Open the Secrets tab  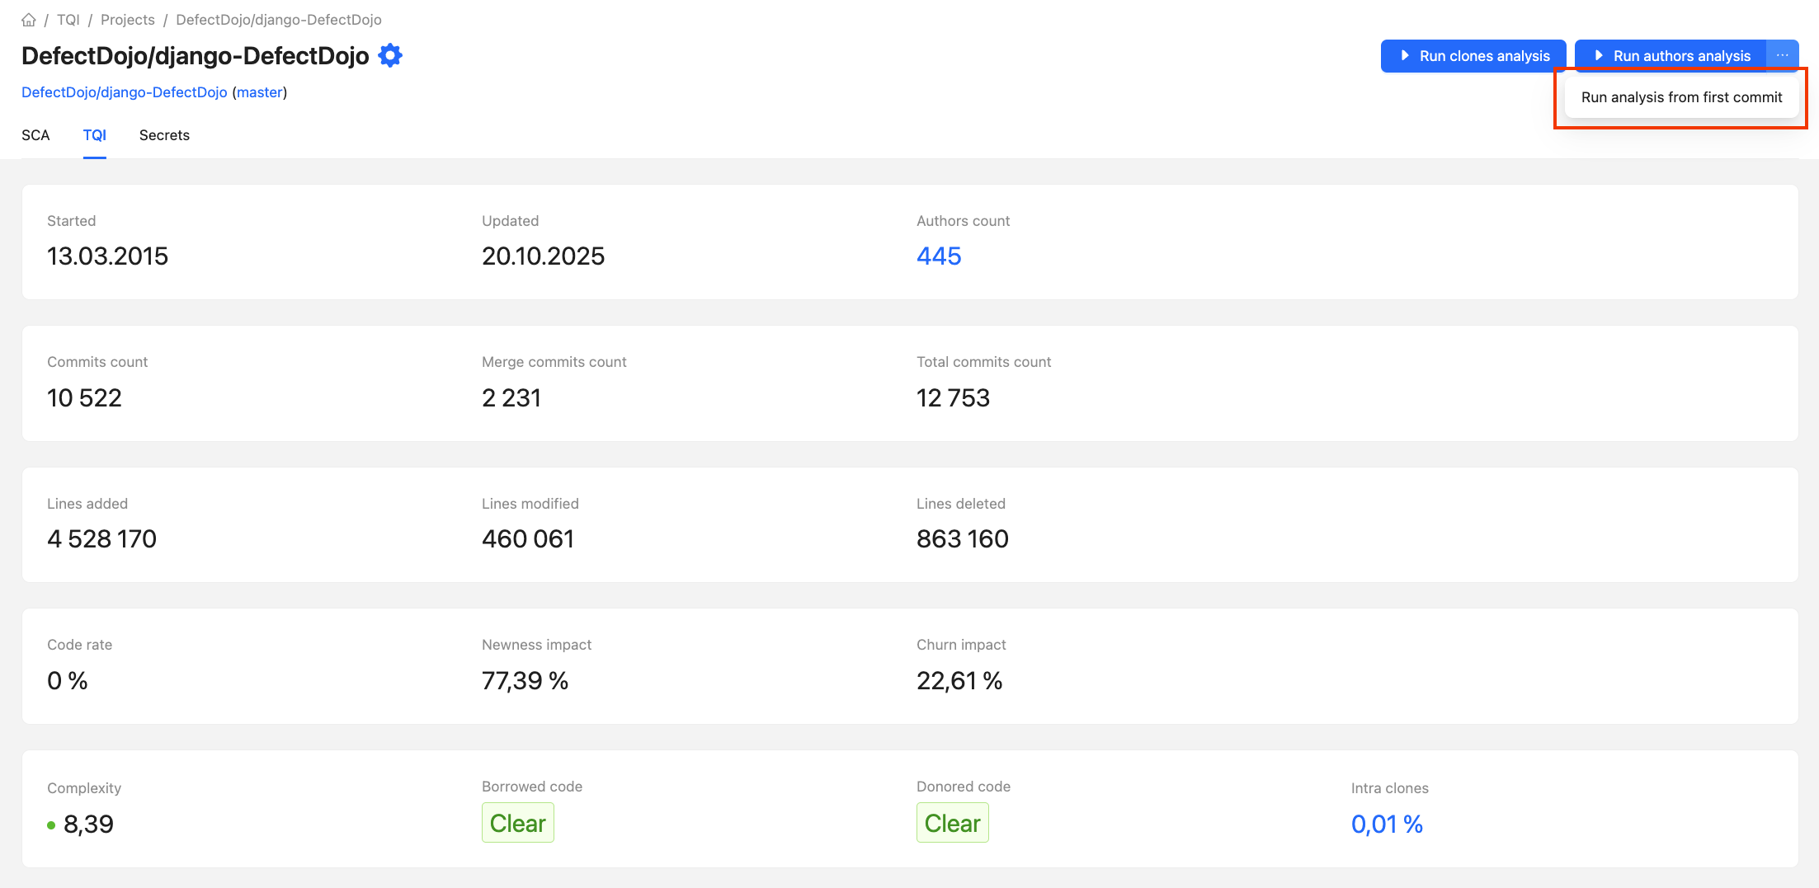(164, 135)
